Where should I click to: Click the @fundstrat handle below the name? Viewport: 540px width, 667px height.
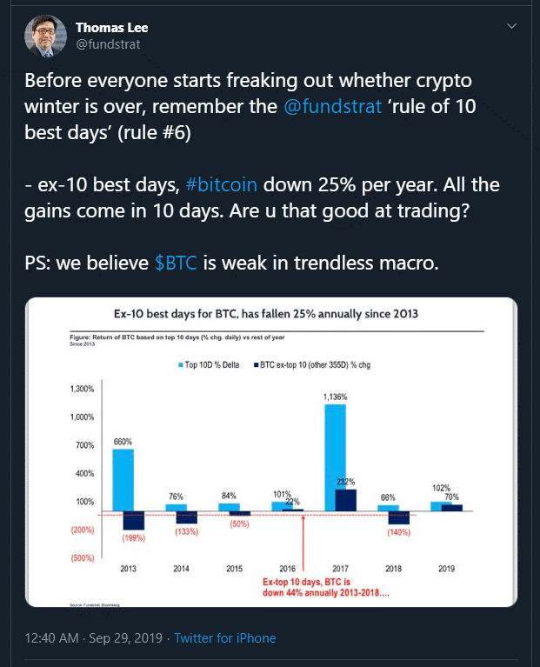(x=106, y=43)
